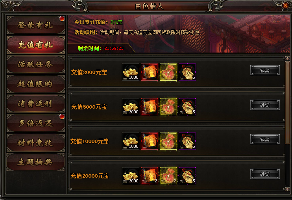Viewport: 292px width, 200px height.
Task: Claim the 充值2000元宝 reward with 领奖
Action: [x=265, y=70]
